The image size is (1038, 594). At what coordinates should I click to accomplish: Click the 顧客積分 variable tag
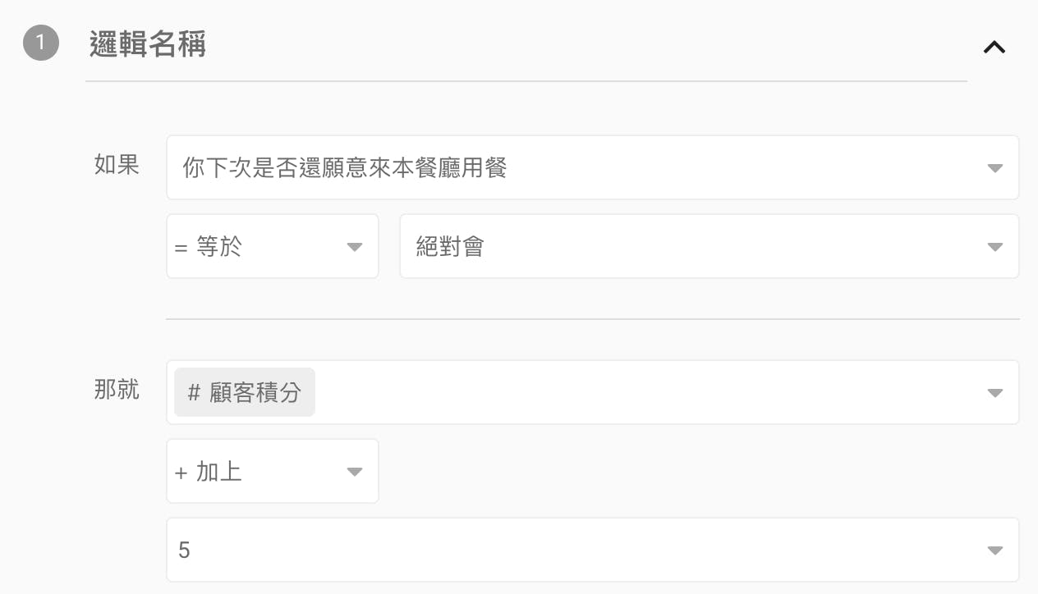pyautogui.click(x=245, y=392)
